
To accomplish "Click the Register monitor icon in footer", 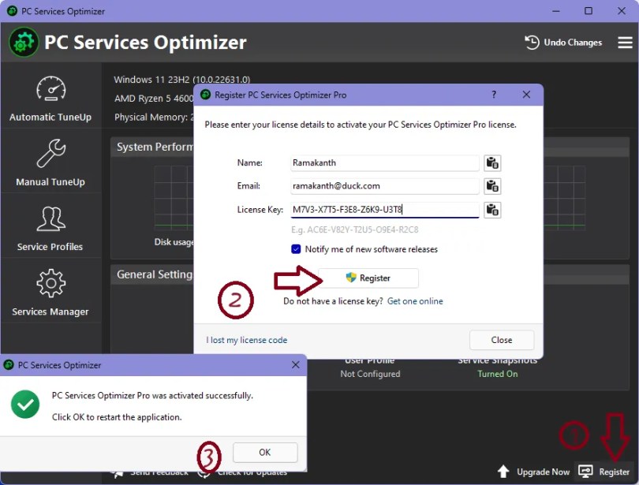I will [585, 471].
